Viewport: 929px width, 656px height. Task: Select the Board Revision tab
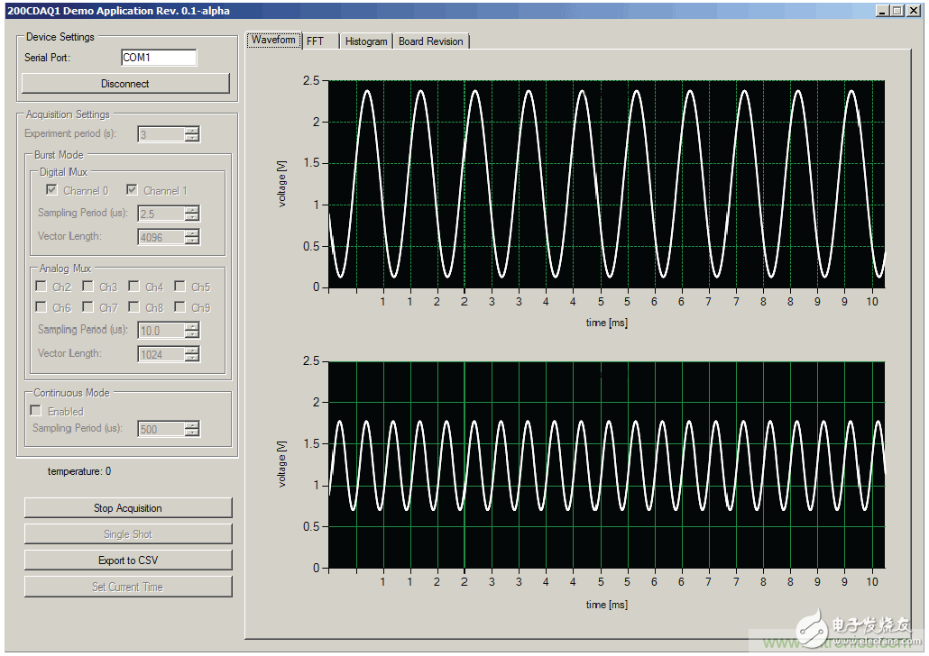coord(430,41)
